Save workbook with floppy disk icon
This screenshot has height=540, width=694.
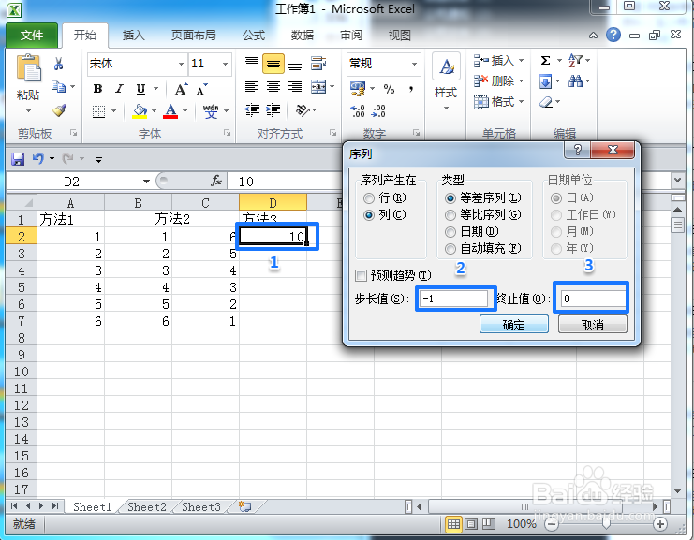click(x=18, y=159)
